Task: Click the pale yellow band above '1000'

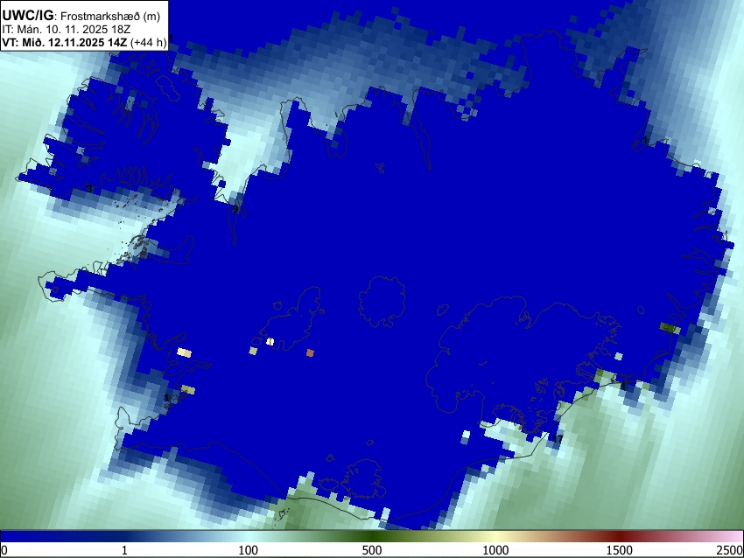Action: pyautogui.click(x=495, y=536)
